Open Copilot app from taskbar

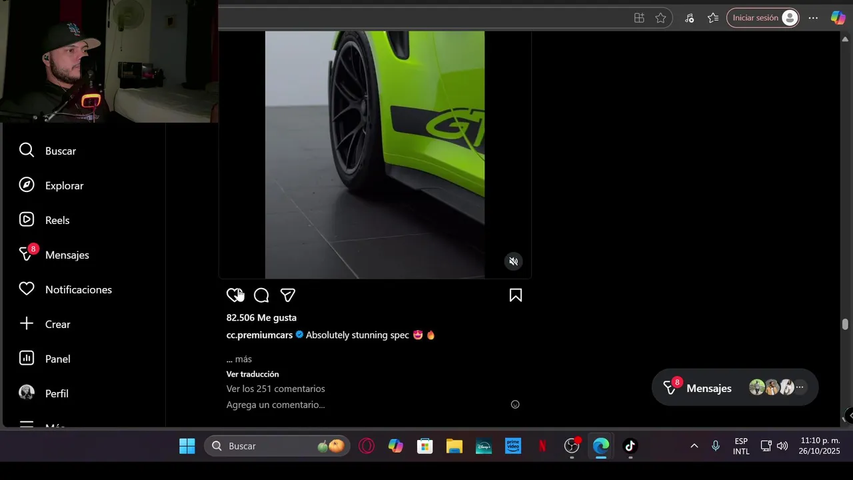396,446
